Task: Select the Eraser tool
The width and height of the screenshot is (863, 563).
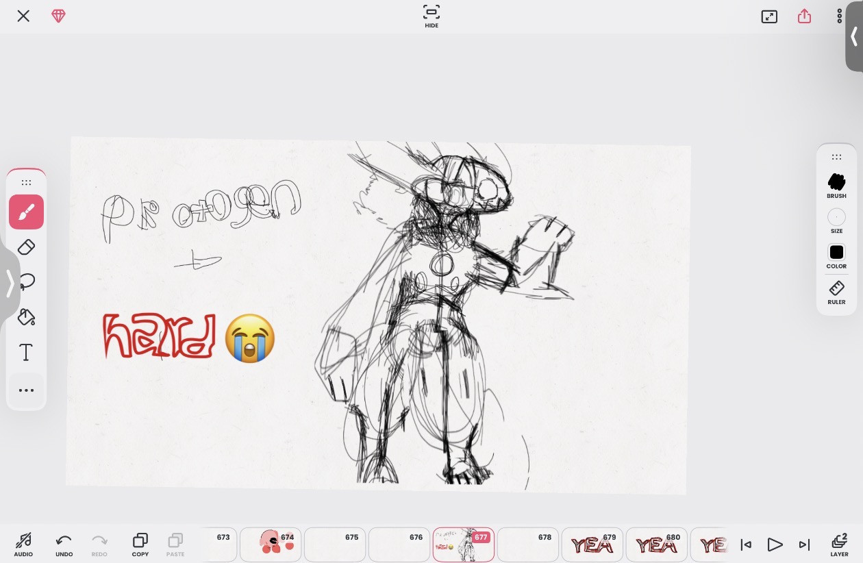Action: tap(26, 247)
